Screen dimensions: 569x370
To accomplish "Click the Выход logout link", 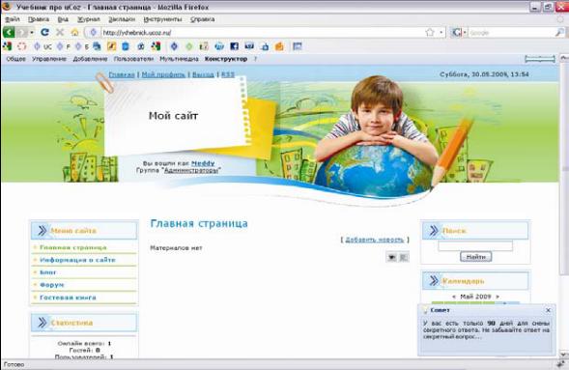I will [203, 74].
